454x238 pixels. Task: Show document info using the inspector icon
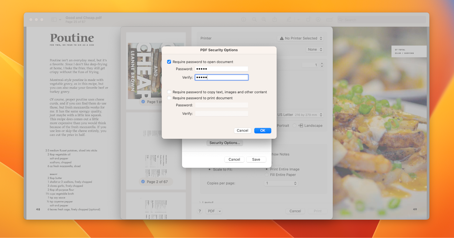243,19
